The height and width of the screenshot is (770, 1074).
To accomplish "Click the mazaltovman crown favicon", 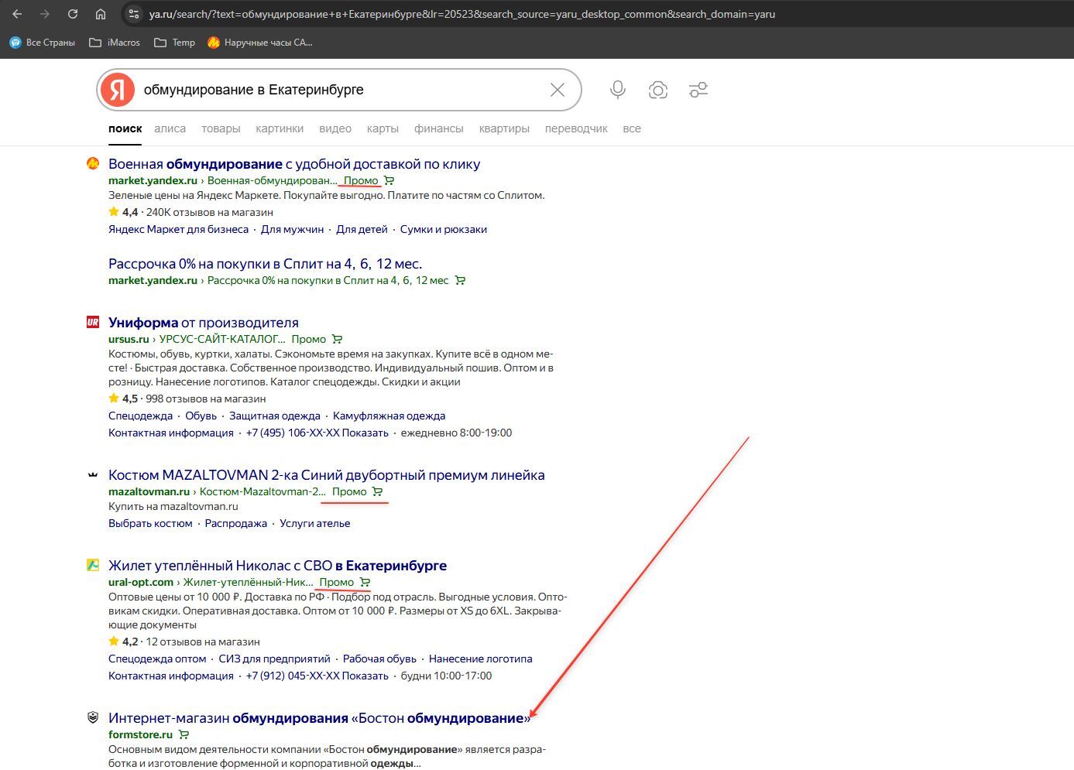I will coord(93,474).
